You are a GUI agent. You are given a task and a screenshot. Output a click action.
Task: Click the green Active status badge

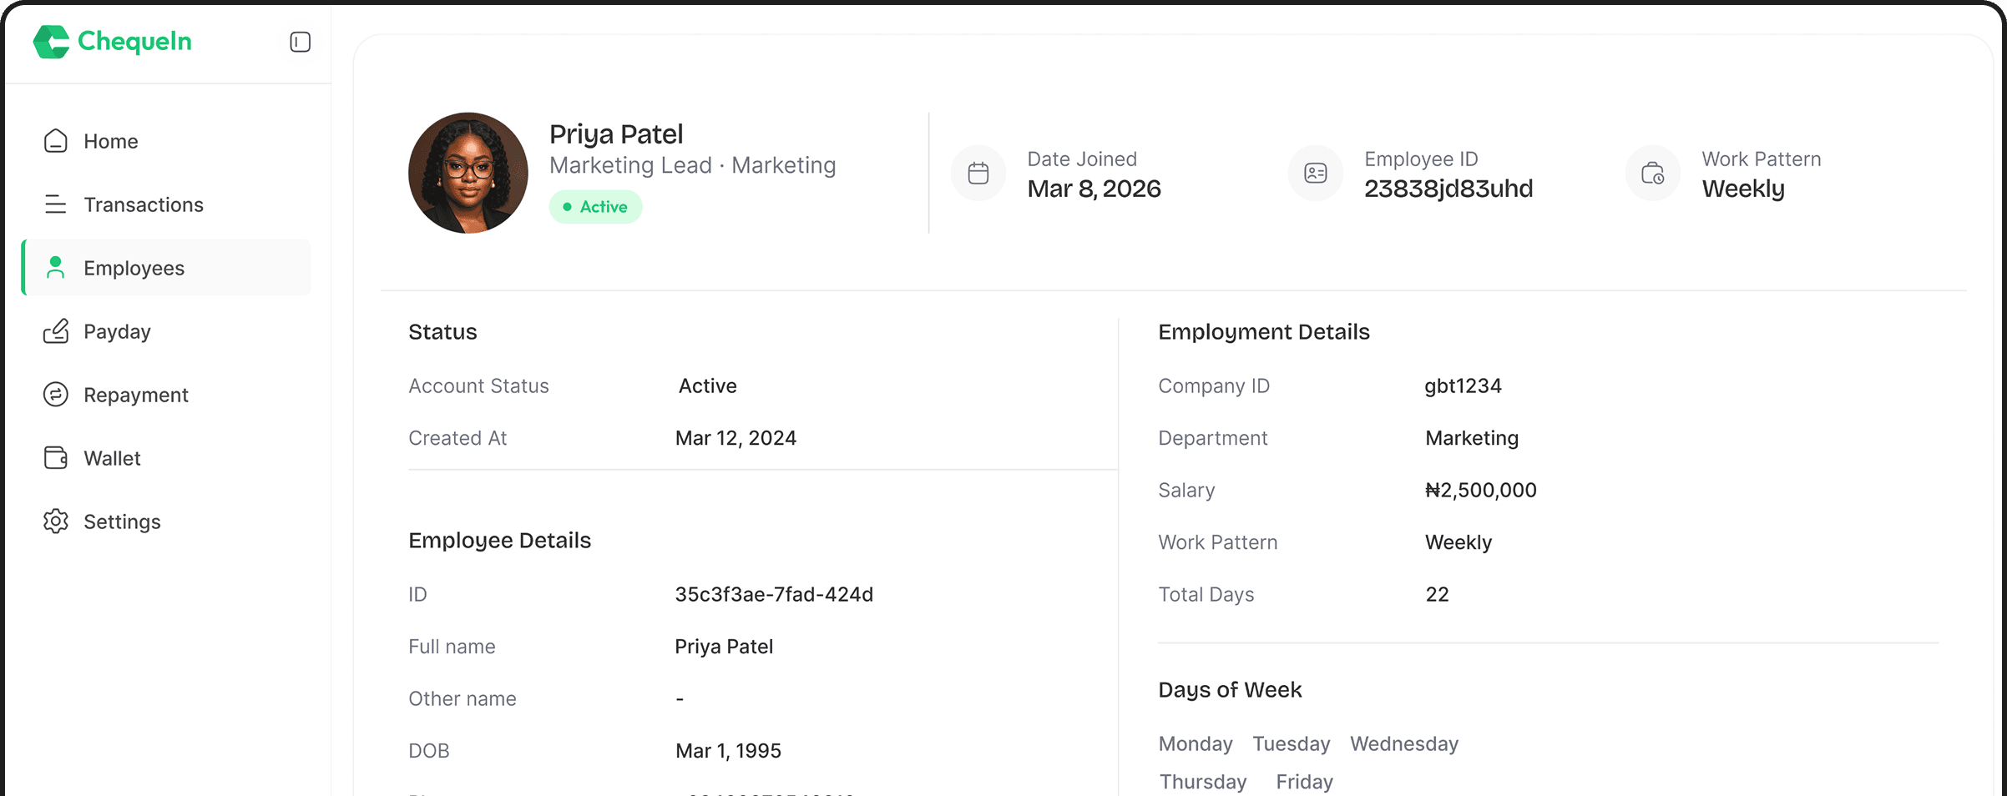(595, 207)
